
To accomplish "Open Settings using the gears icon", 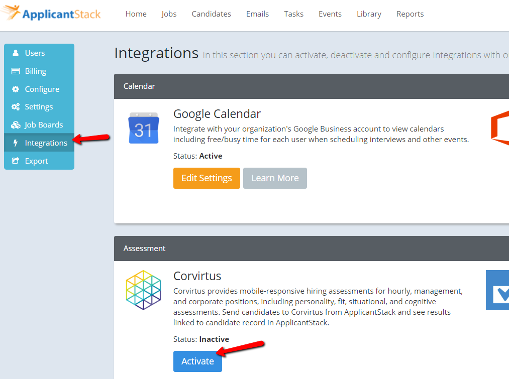I will [x=17, y=106].
